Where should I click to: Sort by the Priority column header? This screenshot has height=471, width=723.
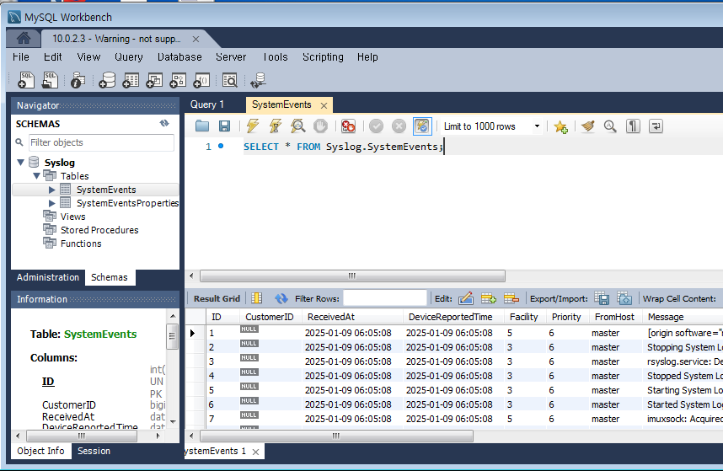click(566, 317)
